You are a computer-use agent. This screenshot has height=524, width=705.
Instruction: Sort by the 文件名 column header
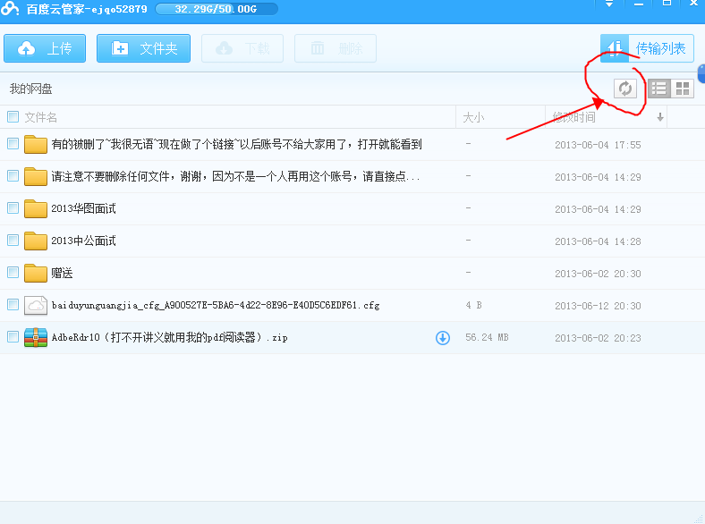(x=40, y=117)
